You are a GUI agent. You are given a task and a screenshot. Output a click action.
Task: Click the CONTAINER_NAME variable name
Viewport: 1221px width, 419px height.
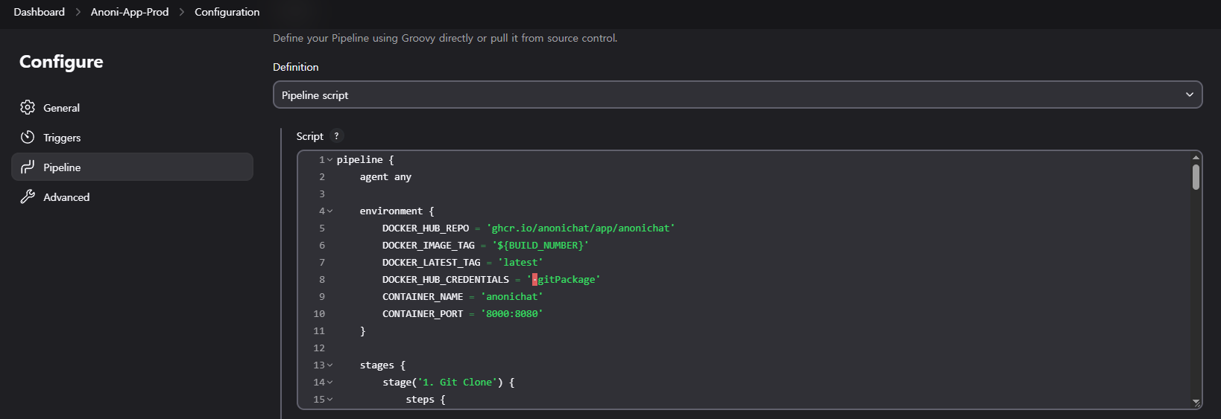coord(423,297)
